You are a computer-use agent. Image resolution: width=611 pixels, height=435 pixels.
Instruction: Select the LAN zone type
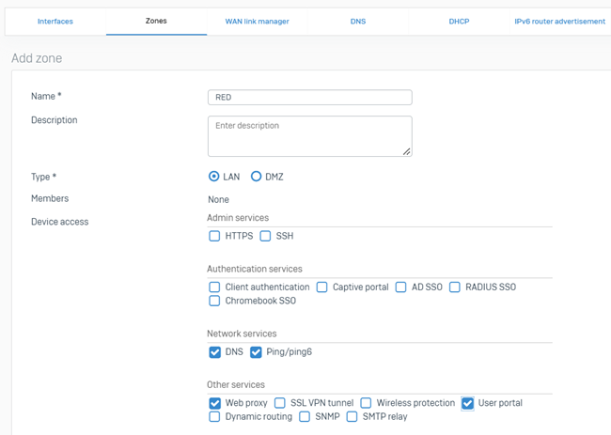pos(214,177)
